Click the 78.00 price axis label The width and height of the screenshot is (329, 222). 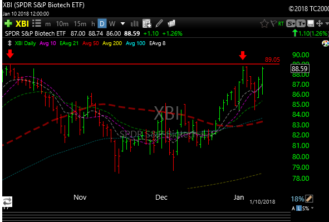(x=301, y=179)
